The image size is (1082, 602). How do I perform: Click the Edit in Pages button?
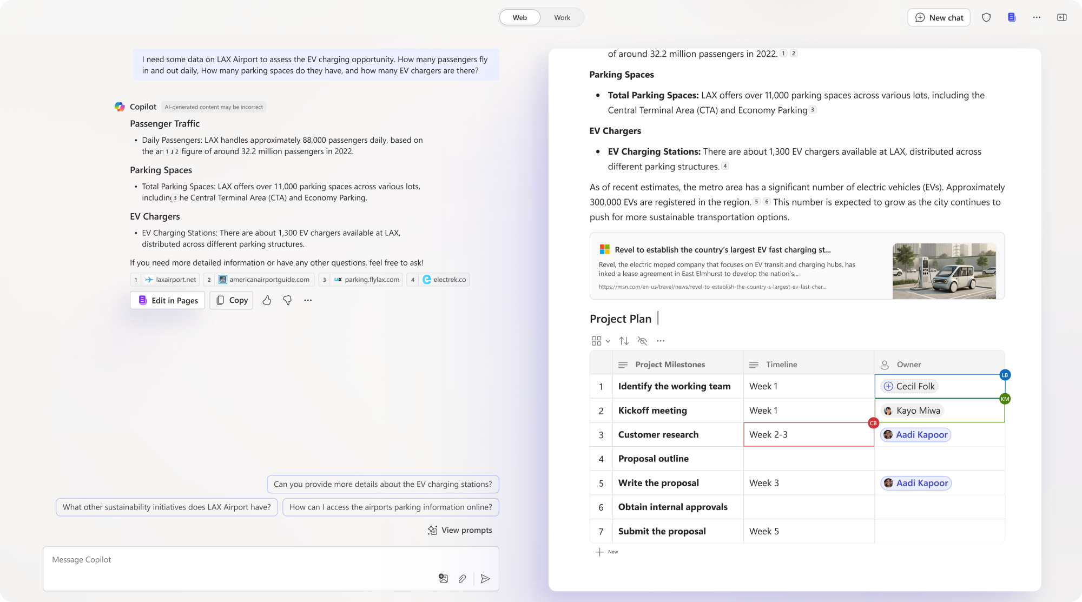coord(168,300)
